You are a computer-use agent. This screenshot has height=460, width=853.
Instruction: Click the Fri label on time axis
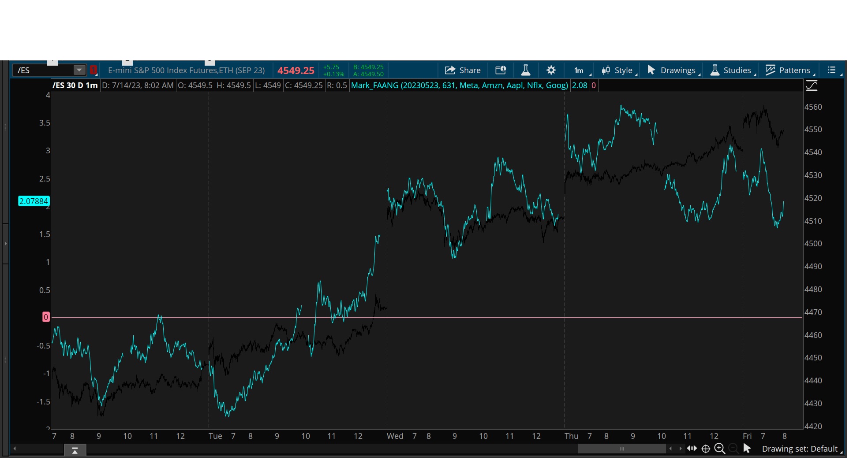coord(747,436)
